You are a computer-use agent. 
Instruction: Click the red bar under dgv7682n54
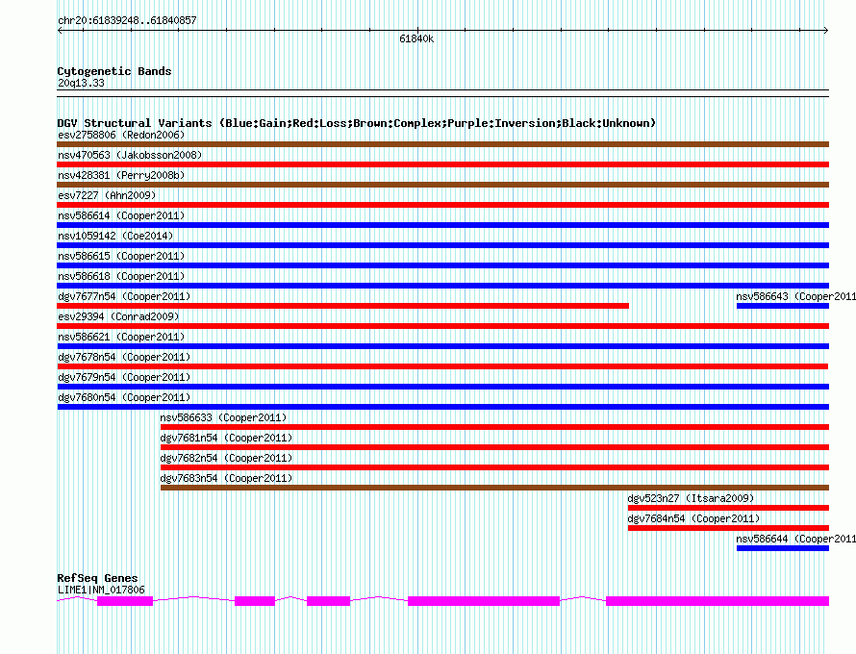click(x=494, y=467)
